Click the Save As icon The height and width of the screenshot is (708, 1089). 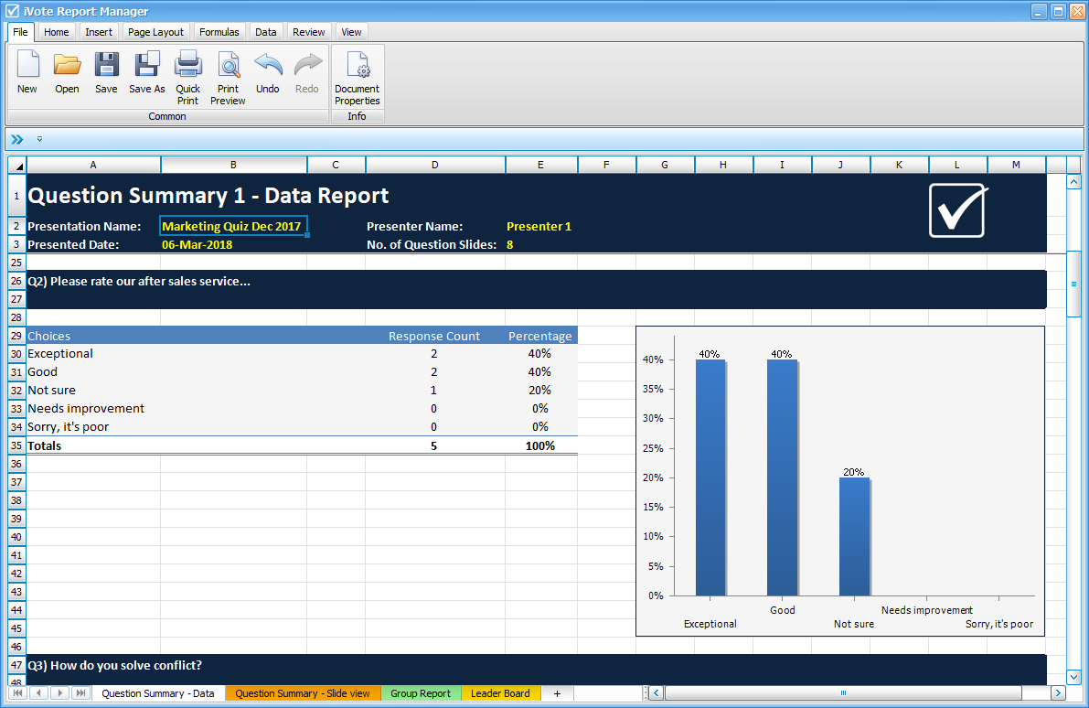click(x=146, y=69)
